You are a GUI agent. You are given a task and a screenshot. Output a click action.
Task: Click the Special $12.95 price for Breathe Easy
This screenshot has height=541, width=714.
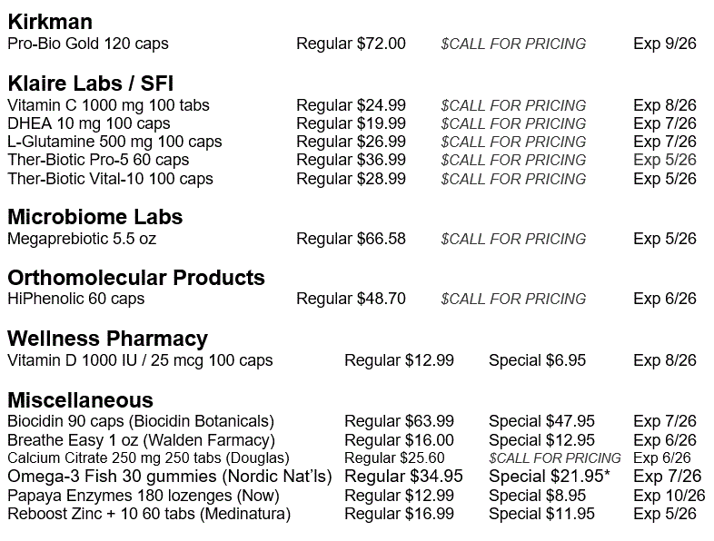coord(541,440)
